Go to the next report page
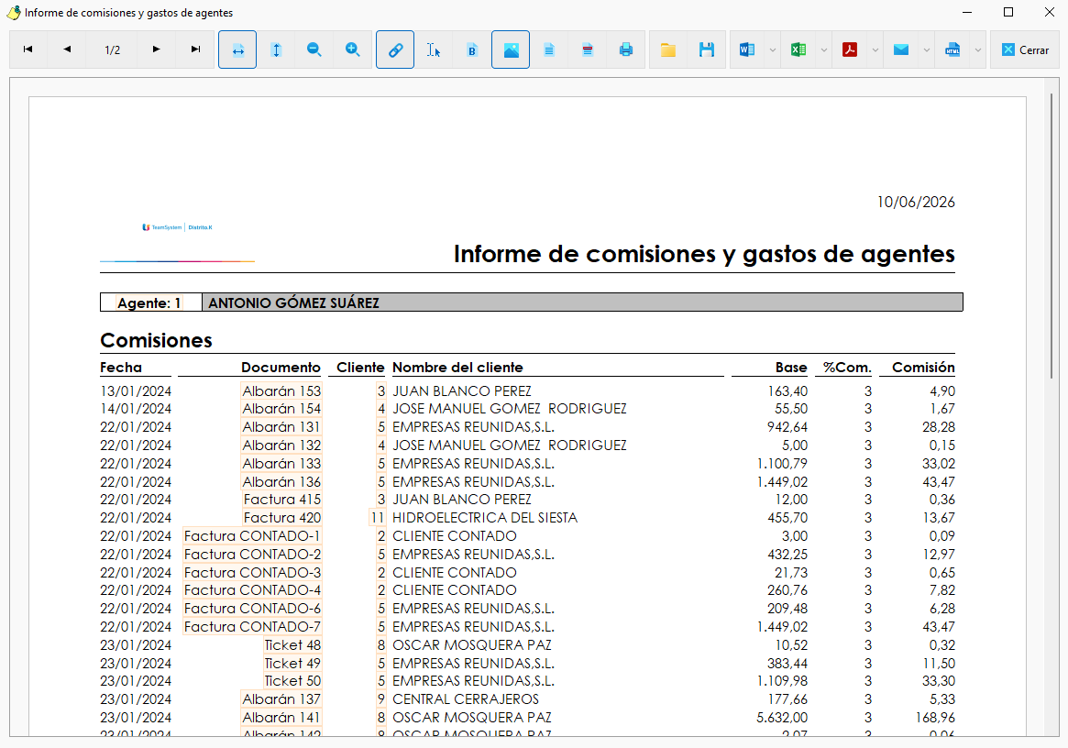The width and height of the screenshot is (1068, 748). coord(157,49)
